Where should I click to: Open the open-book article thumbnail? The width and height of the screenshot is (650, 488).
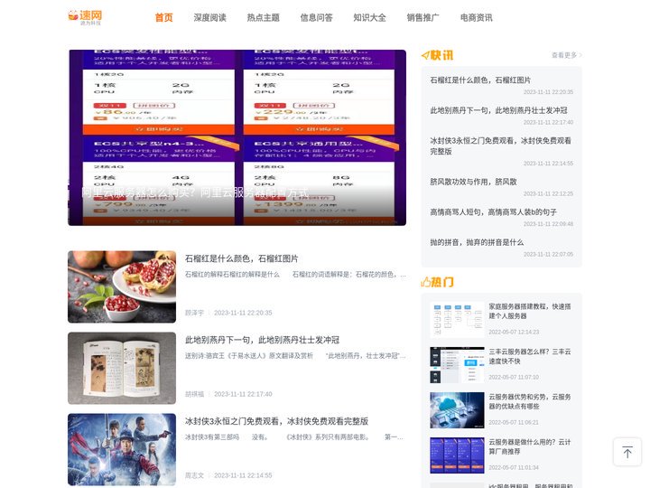click(122, 368)
